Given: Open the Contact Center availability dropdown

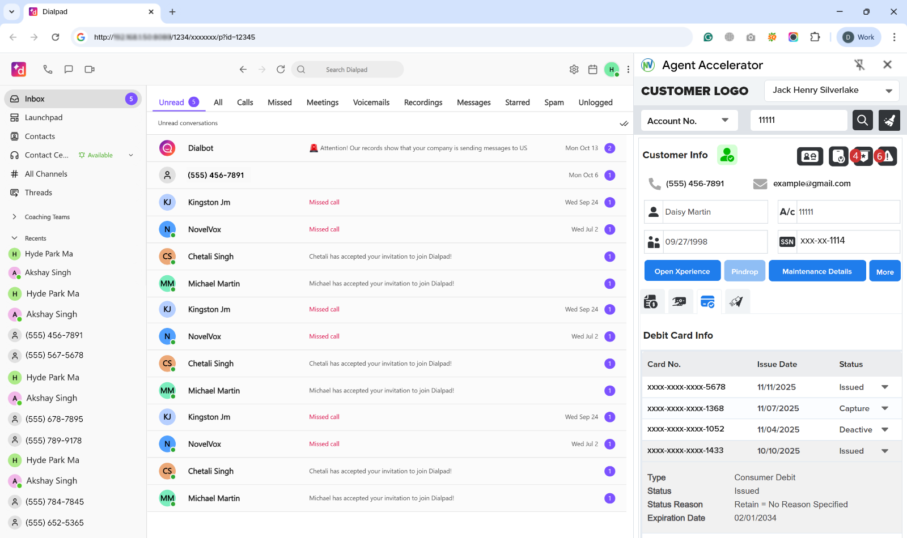Looking at the screenshot, I should (x=131, y=155).
